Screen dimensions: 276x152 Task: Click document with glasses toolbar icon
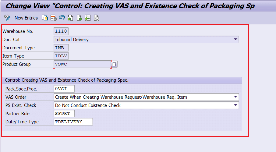tap(97, 18)
